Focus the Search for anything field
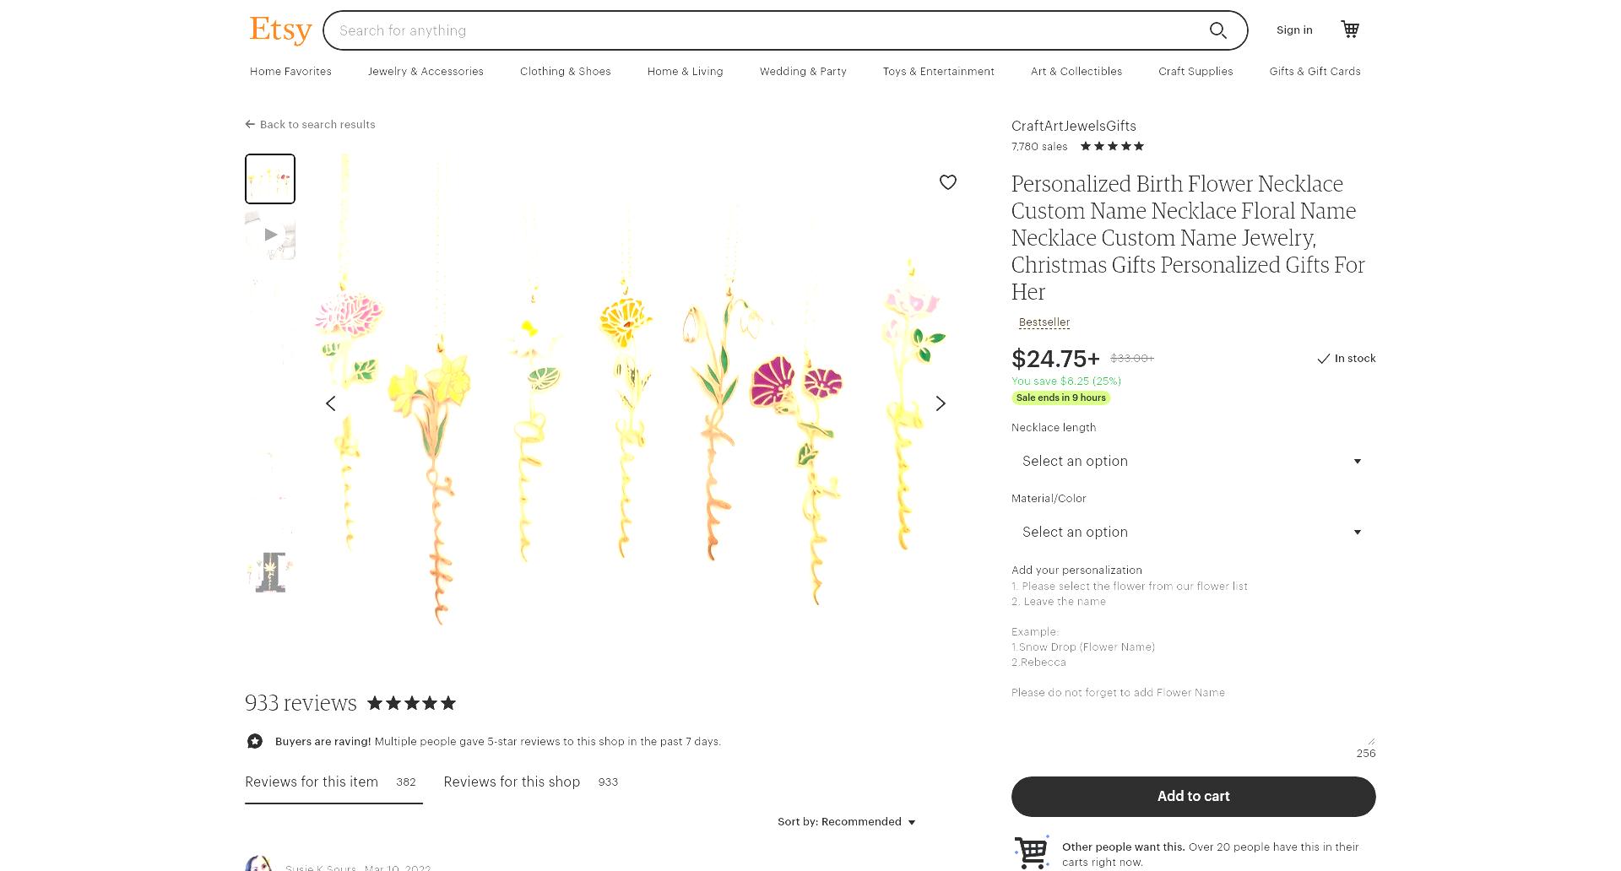This screenshot has width=1621, height=871. [764, 30]
